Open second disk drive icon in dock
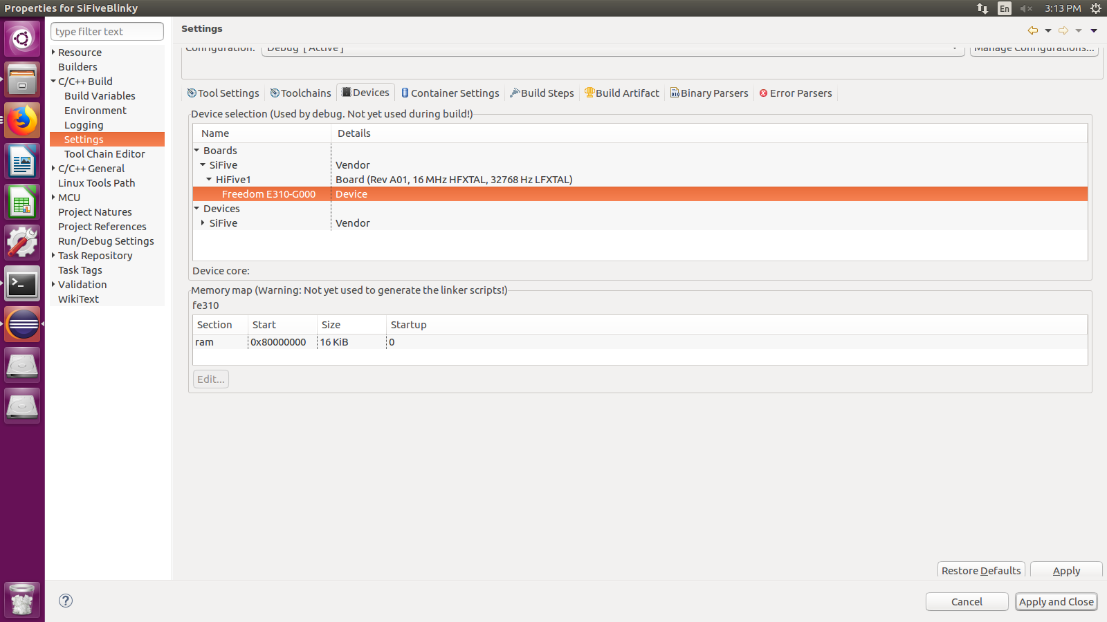This screenshot has width=1107, height=622. click(x=22, y=406)
